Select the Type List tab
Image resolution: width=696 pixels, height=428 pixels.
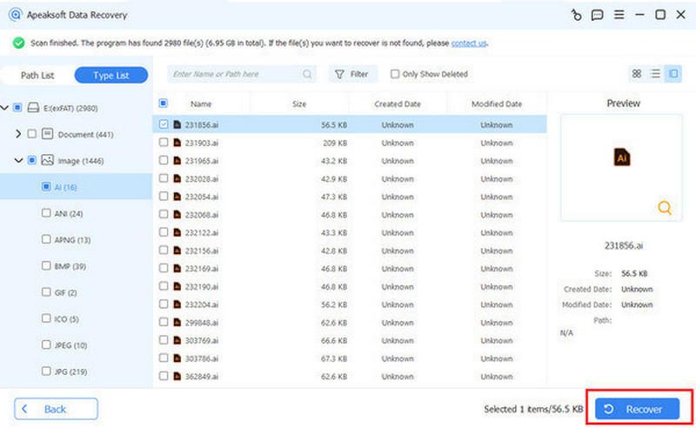[110, 76]
